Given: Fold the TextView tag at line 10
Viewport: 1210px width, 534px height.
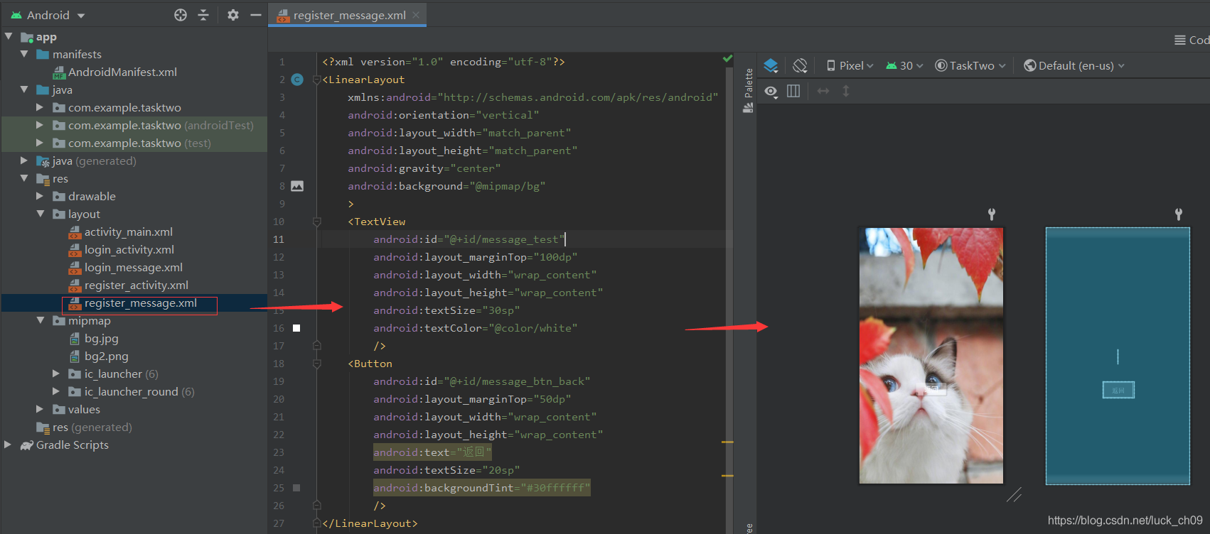Looking at the screenshot, I should (x=317, y=222).
